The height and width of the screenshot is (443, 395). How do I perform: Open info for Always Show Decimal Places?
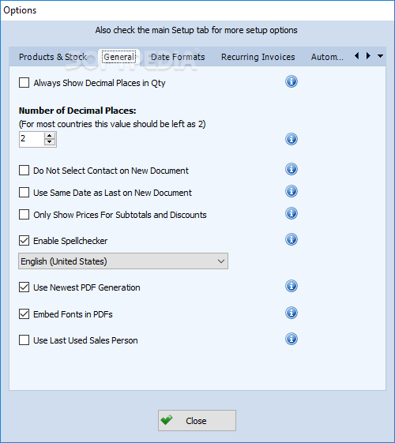click(x=291, y=81)
